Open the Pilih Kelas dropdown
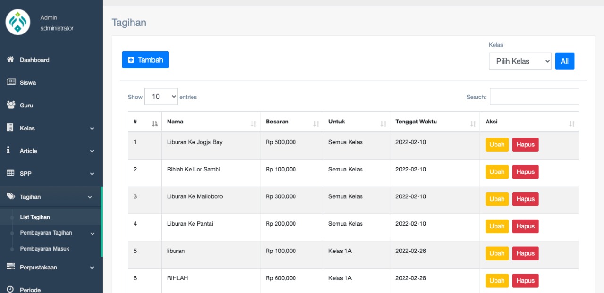Screen dimensions: 604x293 pyautogui.click(x=520, y=61)
